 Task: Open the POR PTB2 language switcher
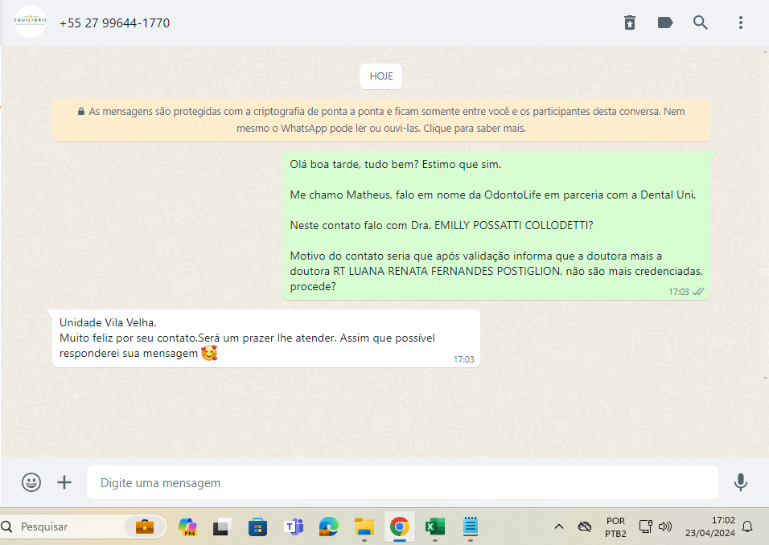615,527
